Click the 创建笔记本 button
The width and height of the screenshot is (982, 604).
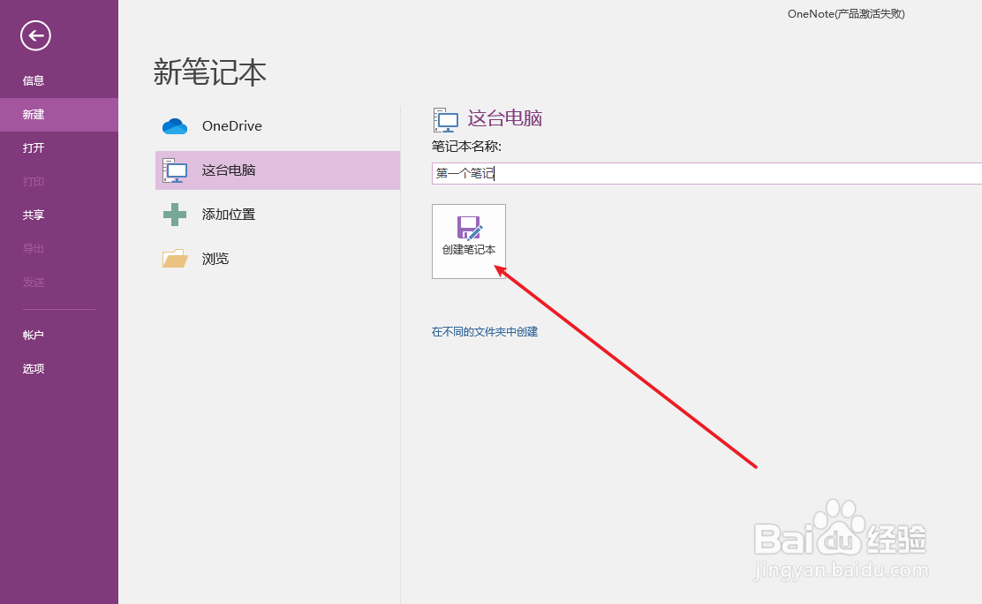click(x=468, y=241)
